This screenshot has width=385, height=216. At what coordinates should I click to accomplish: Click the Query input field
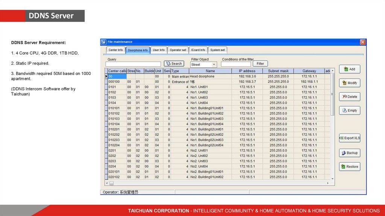click(x=133, y=64)
